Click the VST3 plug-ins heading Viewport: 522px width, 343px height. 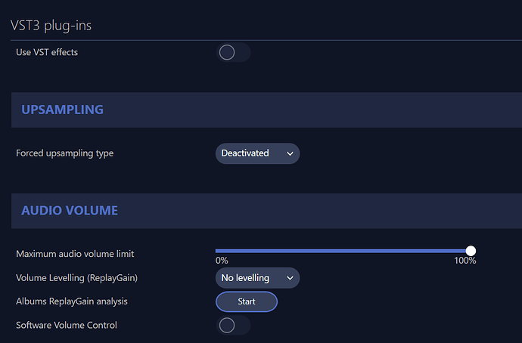click(51, 25)
